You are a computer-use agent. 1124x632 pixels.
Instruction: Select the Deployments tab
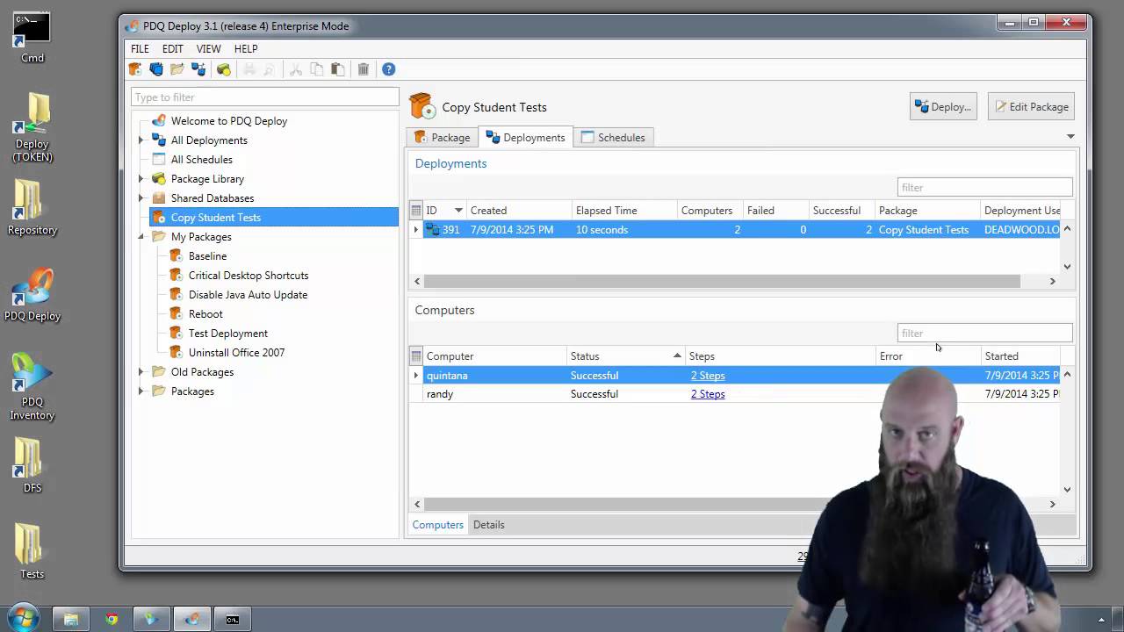click(525, 138)
